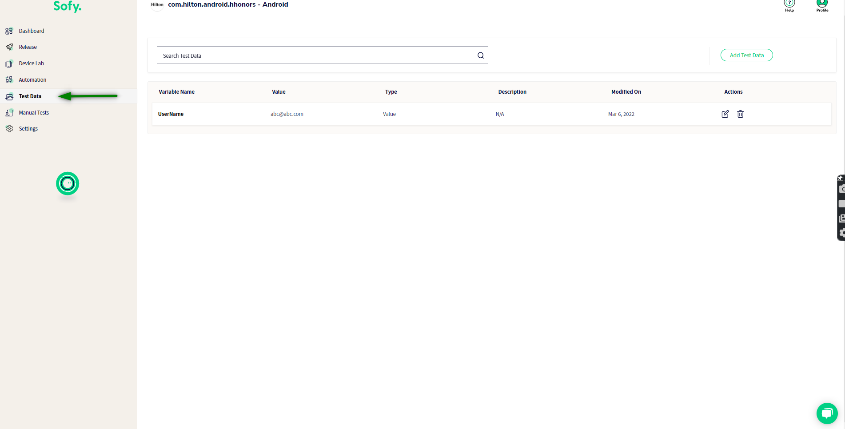Click the Add Test Data button
This screenshot has width=845, height=429.
pyautogui.click(x=746, y=55)
